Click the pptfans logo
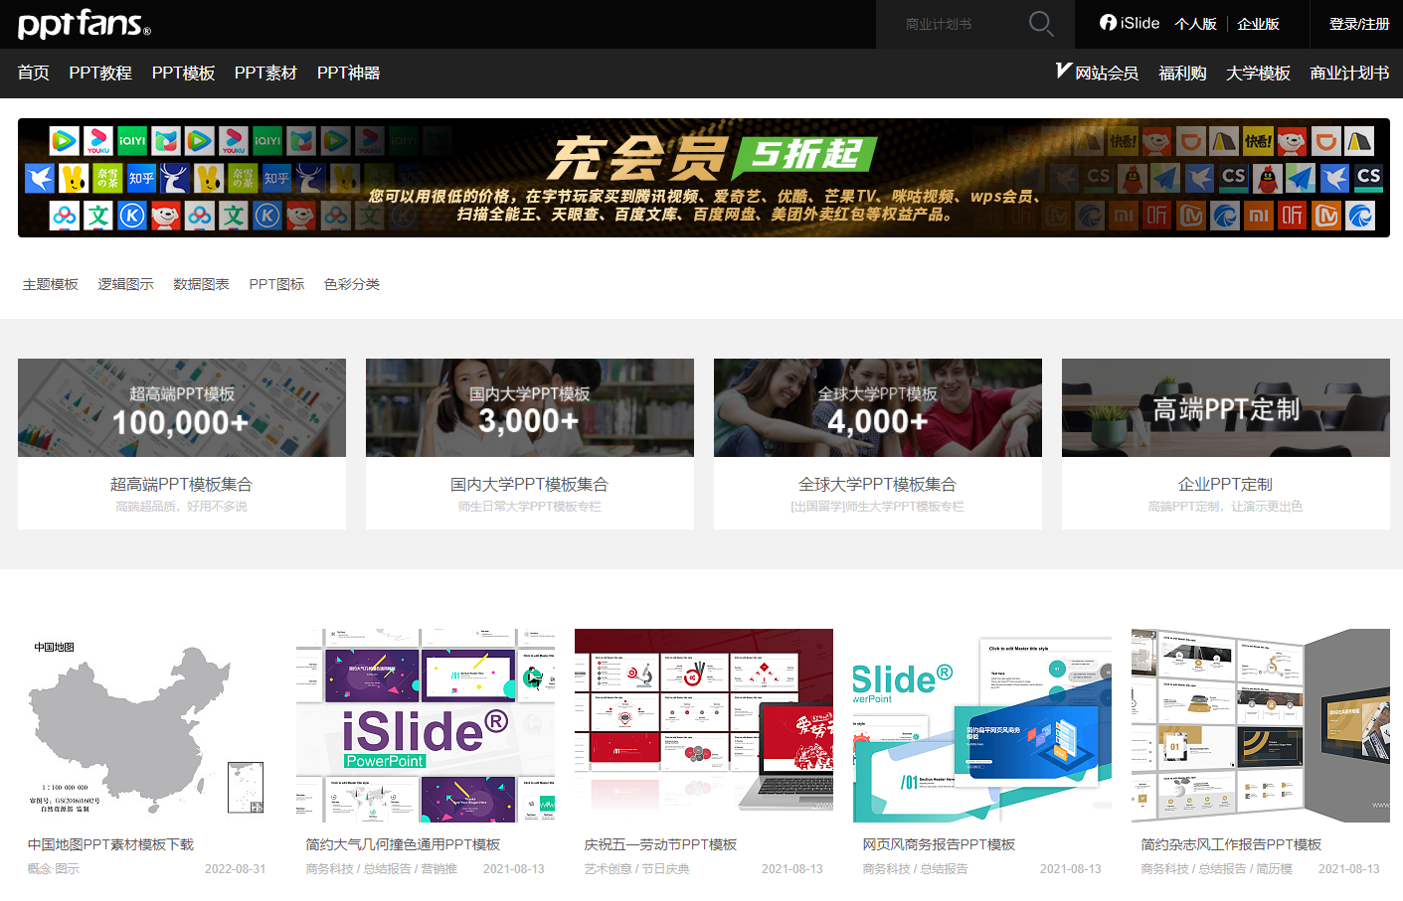 coord(84,24)
